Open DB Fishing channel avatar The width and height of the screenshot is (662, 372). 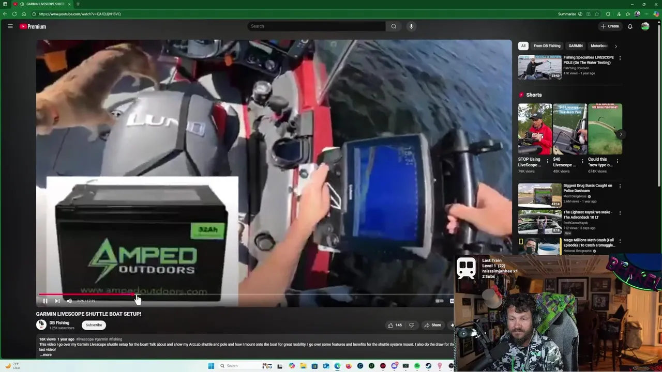coord(41,325)
